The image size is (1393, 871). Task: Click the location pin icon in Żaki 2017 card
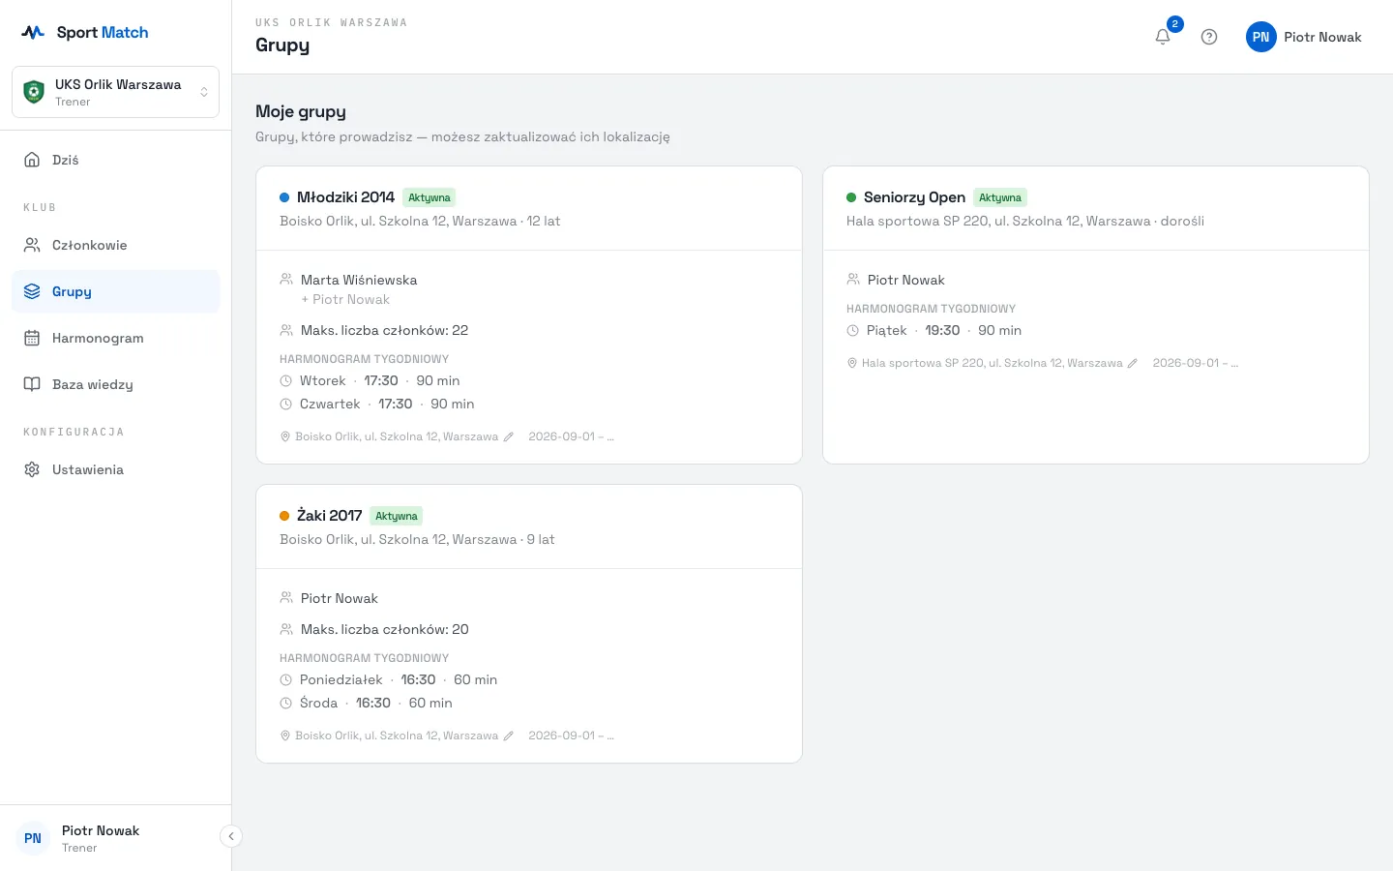[285, 736]
